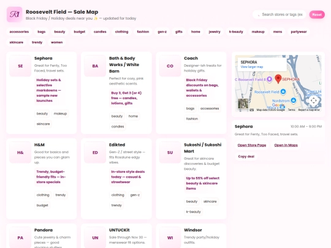Click the Pandora PA store badge

[20, 238]
